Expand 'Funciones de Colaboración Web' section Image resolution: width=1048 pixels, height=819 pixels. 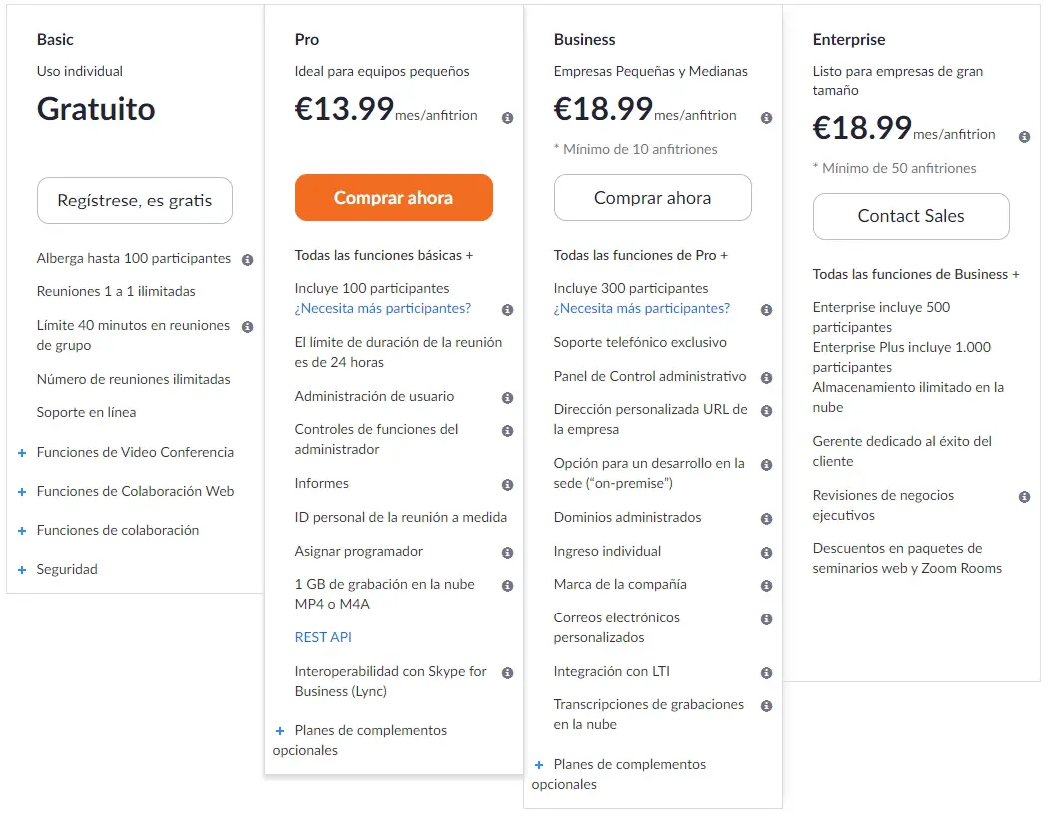(x=22, y=492)
